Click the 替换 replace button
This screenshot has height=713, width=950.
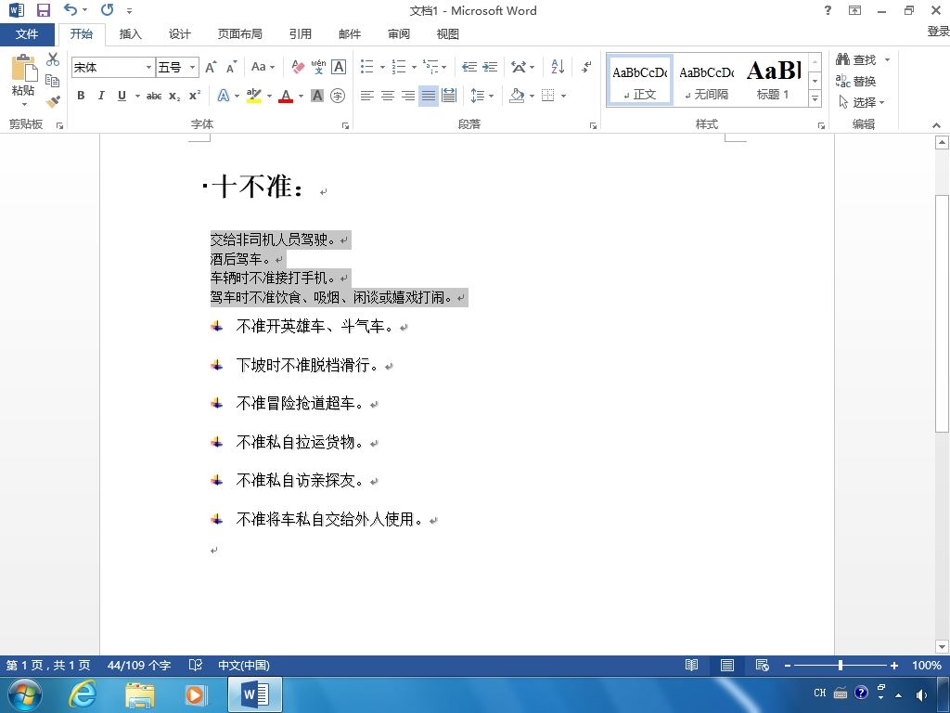(x=856, y=81)
